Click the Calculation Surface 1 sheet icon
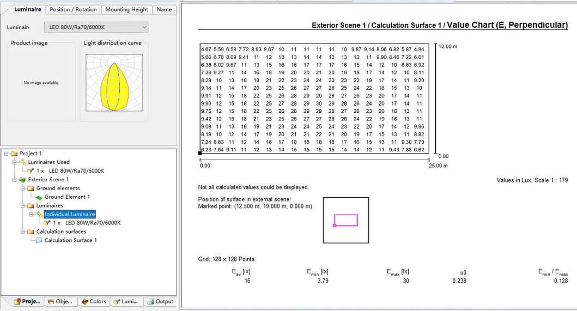Viewport: 577px width, 311px height. click(39, 240)
